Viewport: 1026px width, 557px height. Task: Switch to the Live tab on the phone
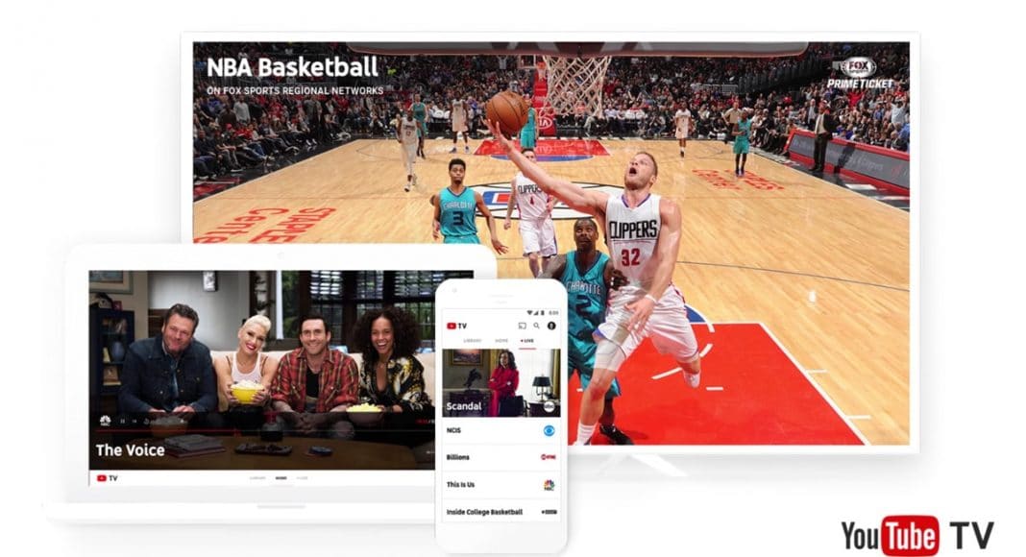point(527,341)
